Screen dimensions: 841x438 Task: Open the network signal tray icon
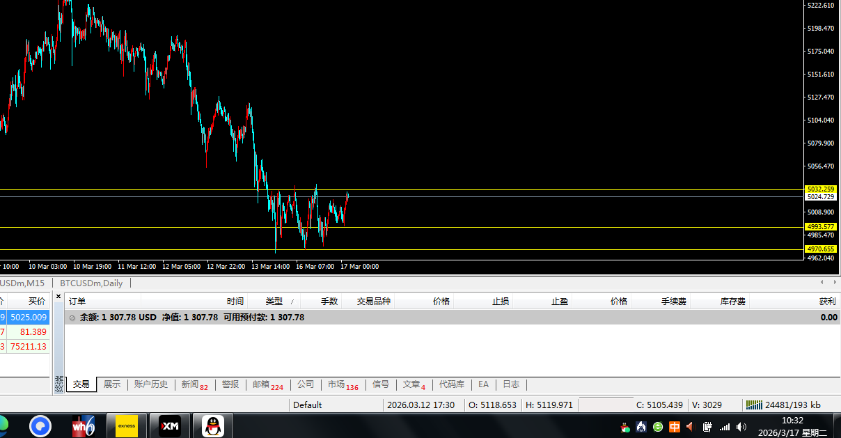point(724,426)
